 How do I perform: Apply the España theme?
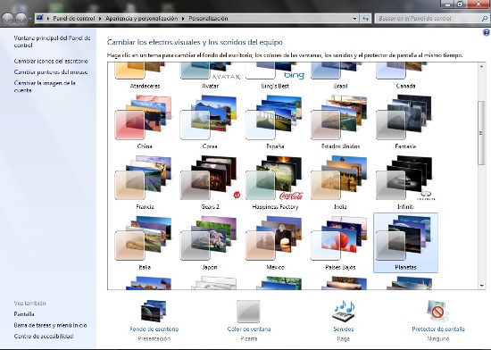(x=275, y=122)
